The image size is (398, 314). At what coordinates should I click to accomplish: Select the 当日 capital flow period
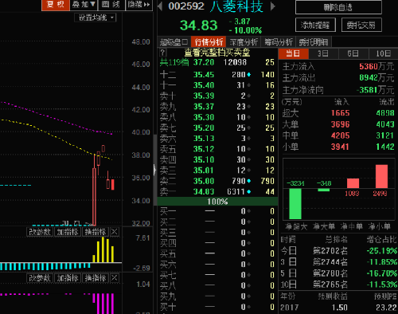(x=294, y=53)
